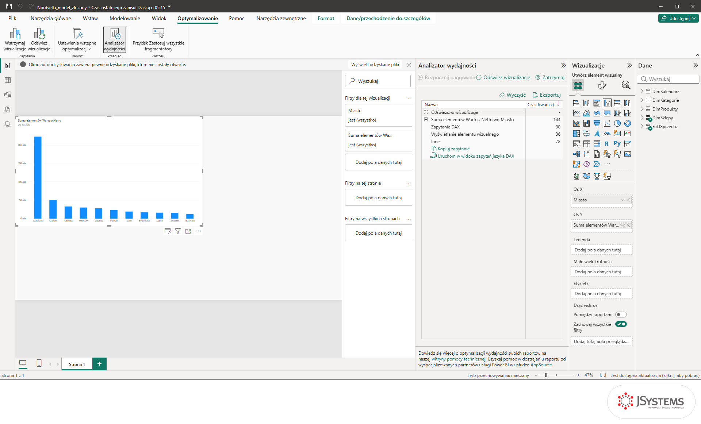Click Odśwież wizualizacje in performance analyzer
This screenshot has height=424, width=701.
(503, 77)
